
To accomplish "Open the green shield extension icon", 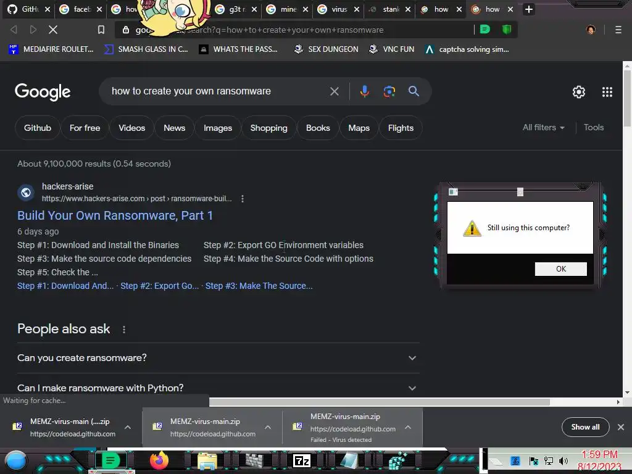I will point(507,30).
